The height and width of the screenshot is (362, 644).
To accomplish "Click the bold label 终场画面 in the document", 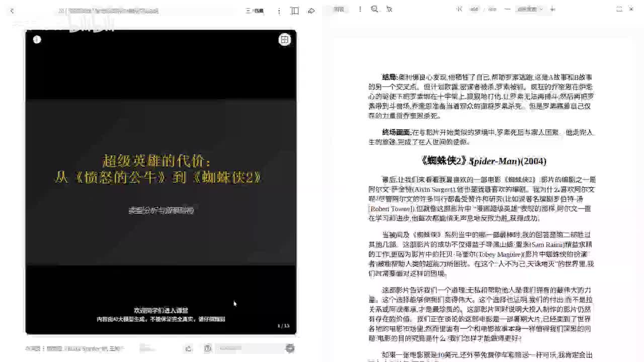I will pos(396,133).
